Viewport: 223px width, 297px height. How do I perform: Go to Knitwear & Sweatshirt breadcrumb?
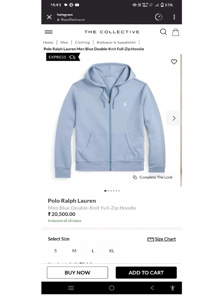(116, 42)
